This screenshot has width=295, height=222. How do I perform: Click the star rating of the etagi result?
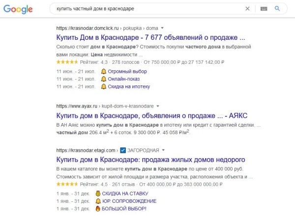tap(67, 184)
